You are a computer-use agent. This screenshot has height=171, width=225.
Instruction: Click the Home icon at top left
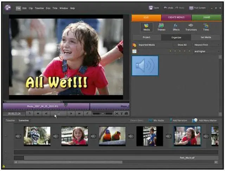[x=7, y=8]
